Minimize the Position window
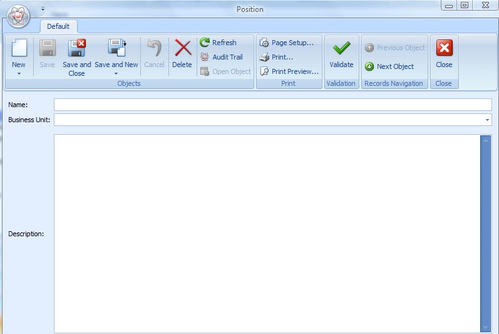The height and width of the screenshot is (334, 499). pos(449,6)
